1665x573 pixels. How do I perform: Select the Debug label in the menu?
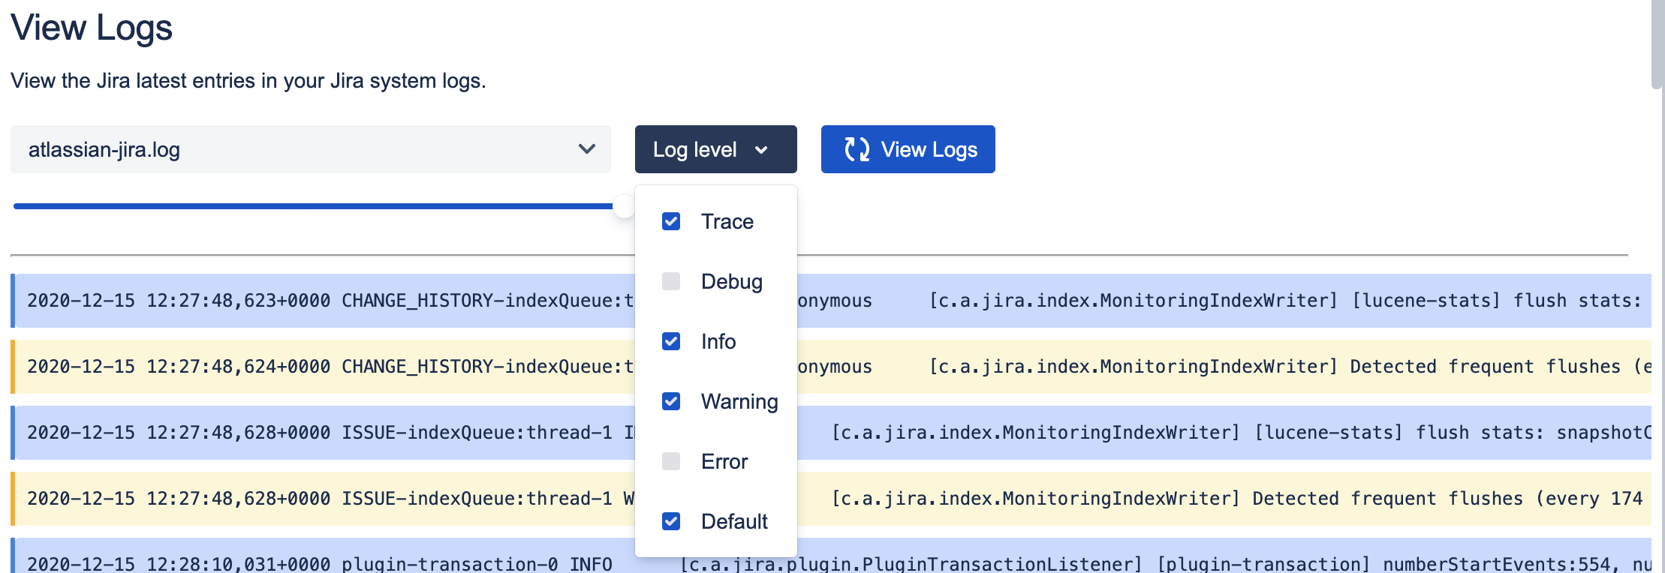tap(731, 281)
